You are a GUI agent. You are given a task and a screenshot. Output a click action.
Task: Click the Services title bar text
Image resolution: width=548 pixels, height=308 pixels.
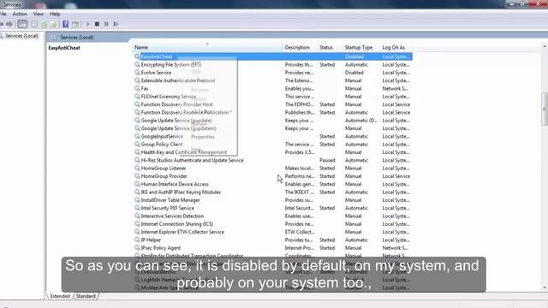click(x=12, y=4)
